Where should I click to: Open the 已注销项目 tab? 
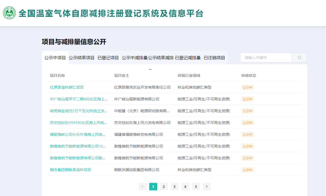(214, 58)
